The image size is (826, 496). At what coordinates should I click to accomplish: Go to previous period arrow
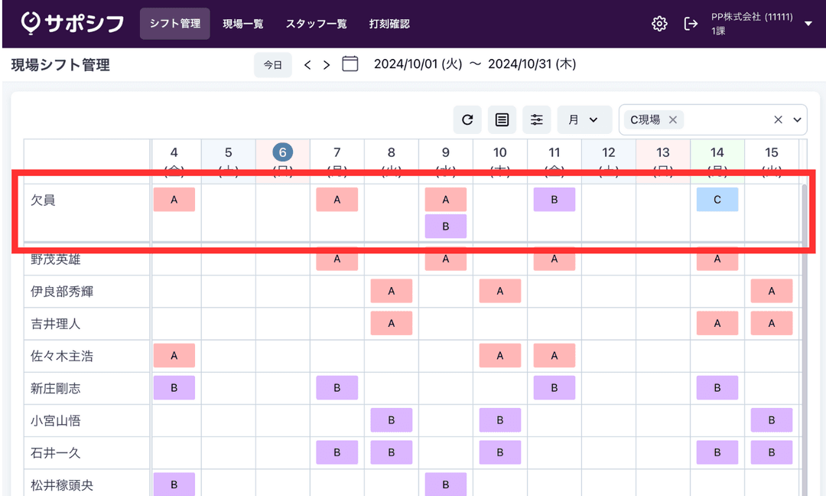pos(307,65)
